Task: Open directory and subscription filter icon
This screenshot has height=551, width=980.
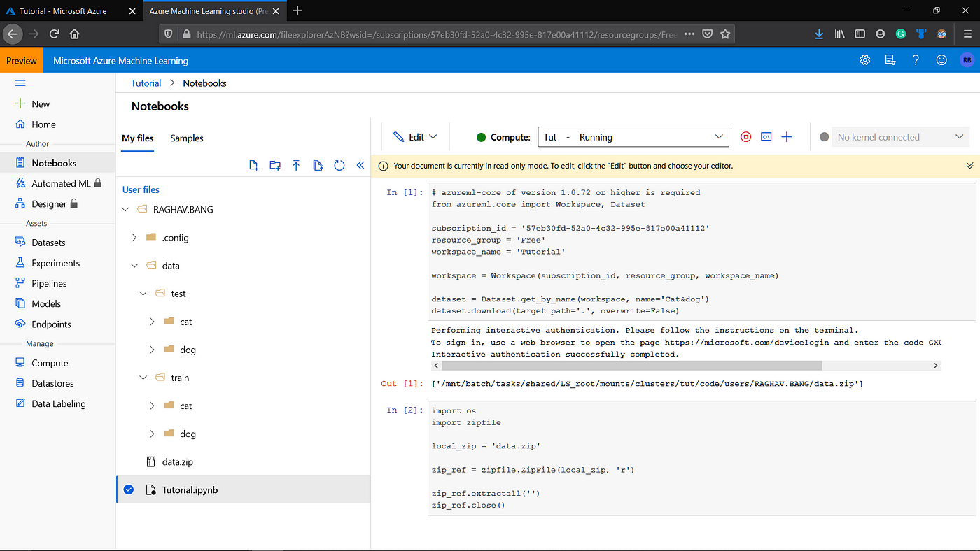Action: 890,60
